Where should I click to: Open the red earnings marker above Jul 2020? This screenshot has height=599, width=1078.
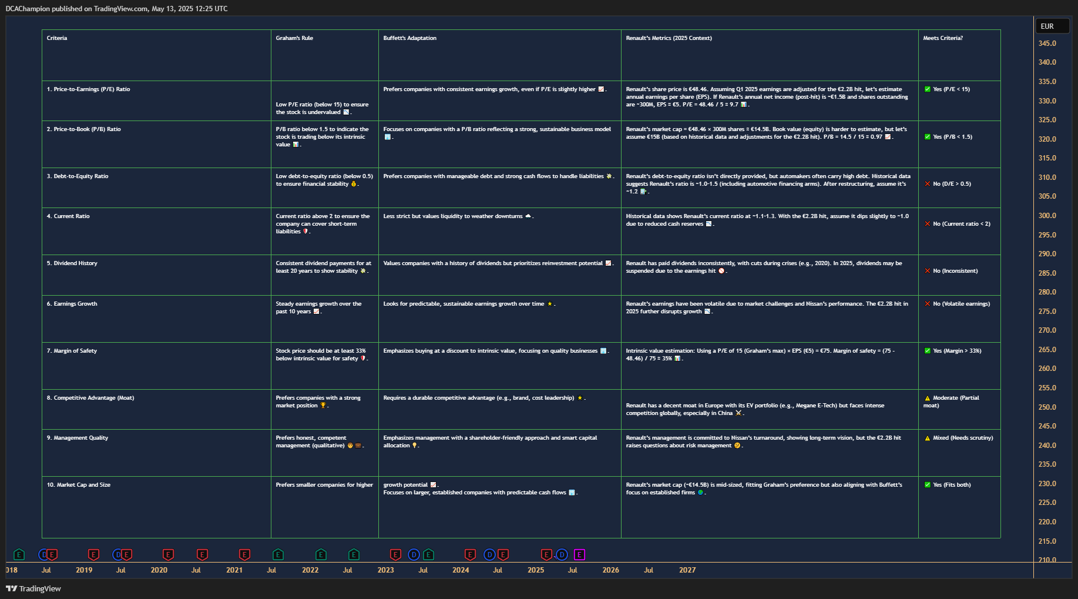(202, 554)
